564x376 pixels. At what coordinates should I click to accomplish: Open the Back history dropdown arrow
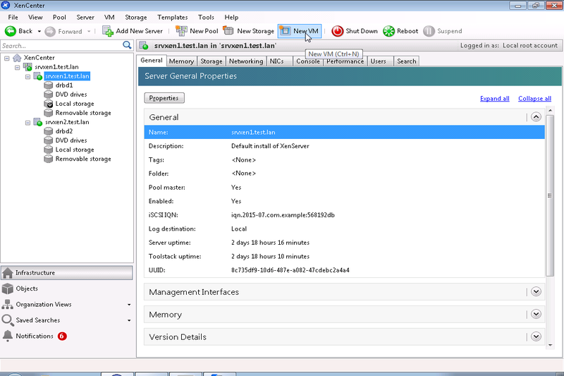pyautogui.click(x=39, y=32)
